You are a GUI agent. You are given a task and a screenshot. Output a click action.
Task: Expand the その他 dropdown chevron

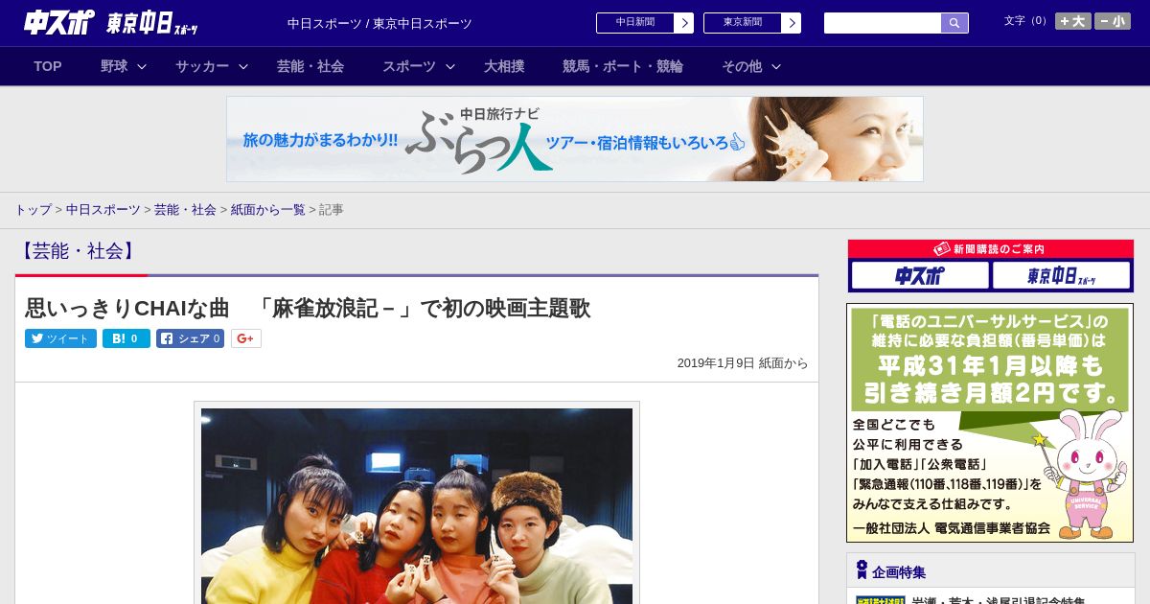click(x=776, y=66)
